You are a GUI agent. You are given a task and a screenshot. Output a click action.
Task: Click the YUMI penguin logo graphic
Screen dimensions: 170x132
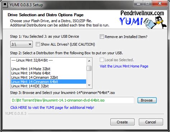coord(143,20)
